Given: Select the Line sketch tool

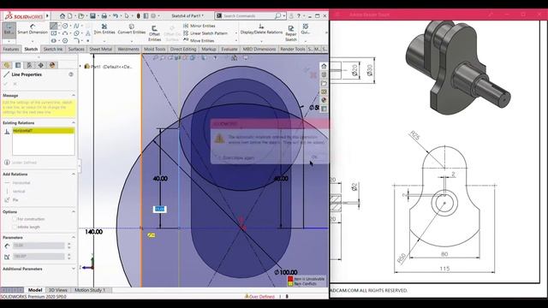Looking at the screenshot, I should tap(53, 26).
